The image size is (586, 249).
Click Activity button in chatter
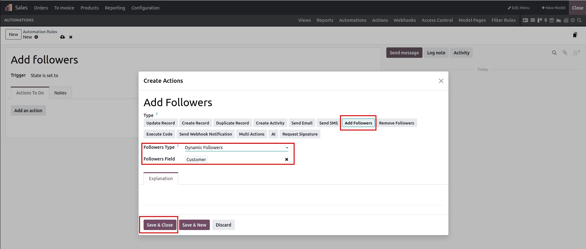(x=461, y=53)
